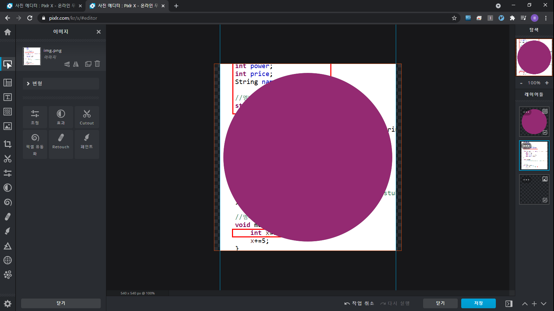Flip img.png layer horizontally
This screenshot has width=554, height=311.
click(76, 64)
